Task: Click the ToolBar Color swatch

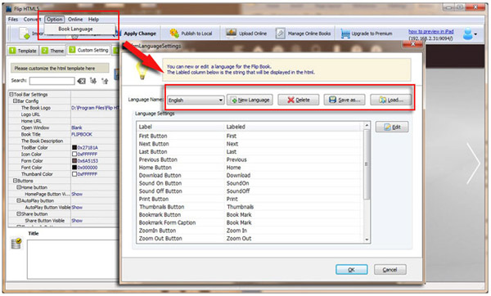Action: click(x=74, y=147)
